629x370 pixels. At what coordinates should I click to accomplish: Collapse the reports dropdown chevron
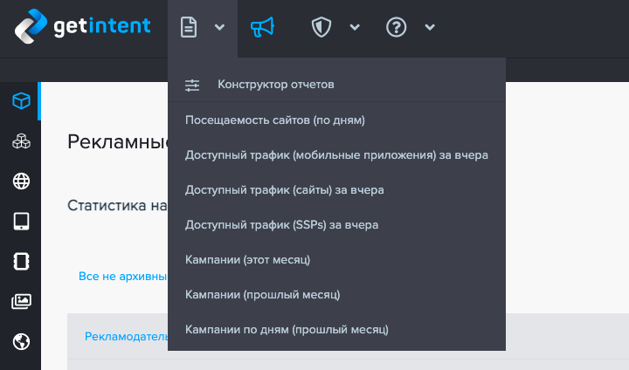(219, 28)
